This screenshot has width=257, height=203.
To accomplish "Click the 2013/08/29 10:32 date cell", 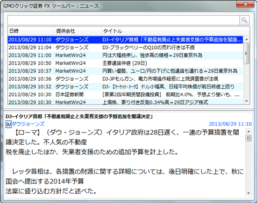I will (30, 87).
